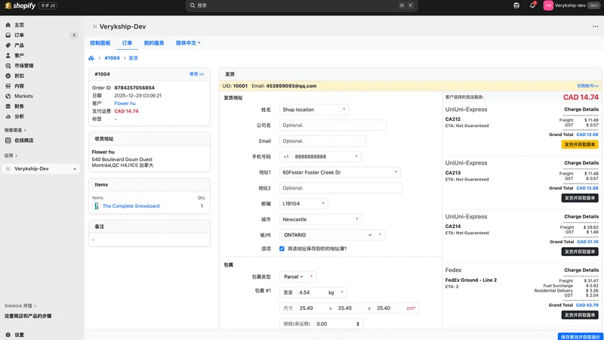This screenshot has width=604, height=340.
Task: Click 切换账号 switch account link
Action: [587, 86]
